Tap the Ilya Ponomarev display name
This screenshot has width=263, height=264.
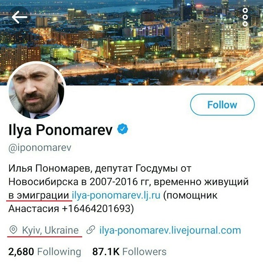point(60,130)
